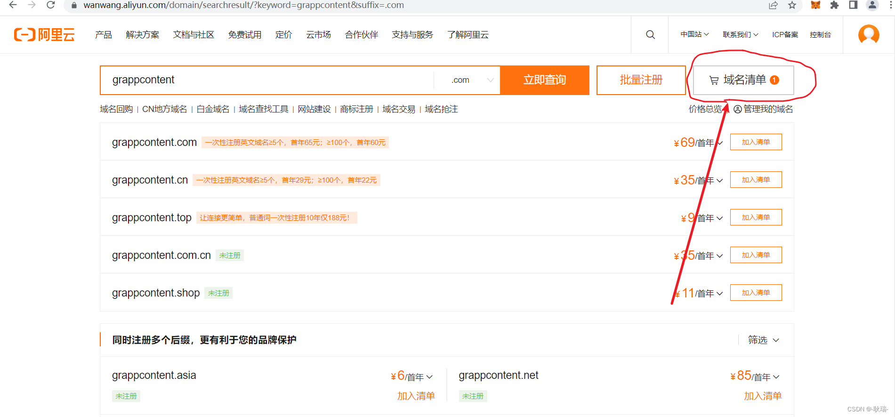Open the 免费试用 menu

[245, 35]
